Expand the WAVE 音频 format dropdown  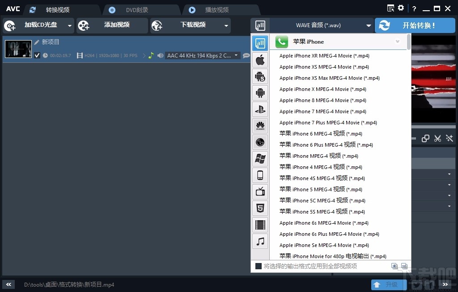368,25
